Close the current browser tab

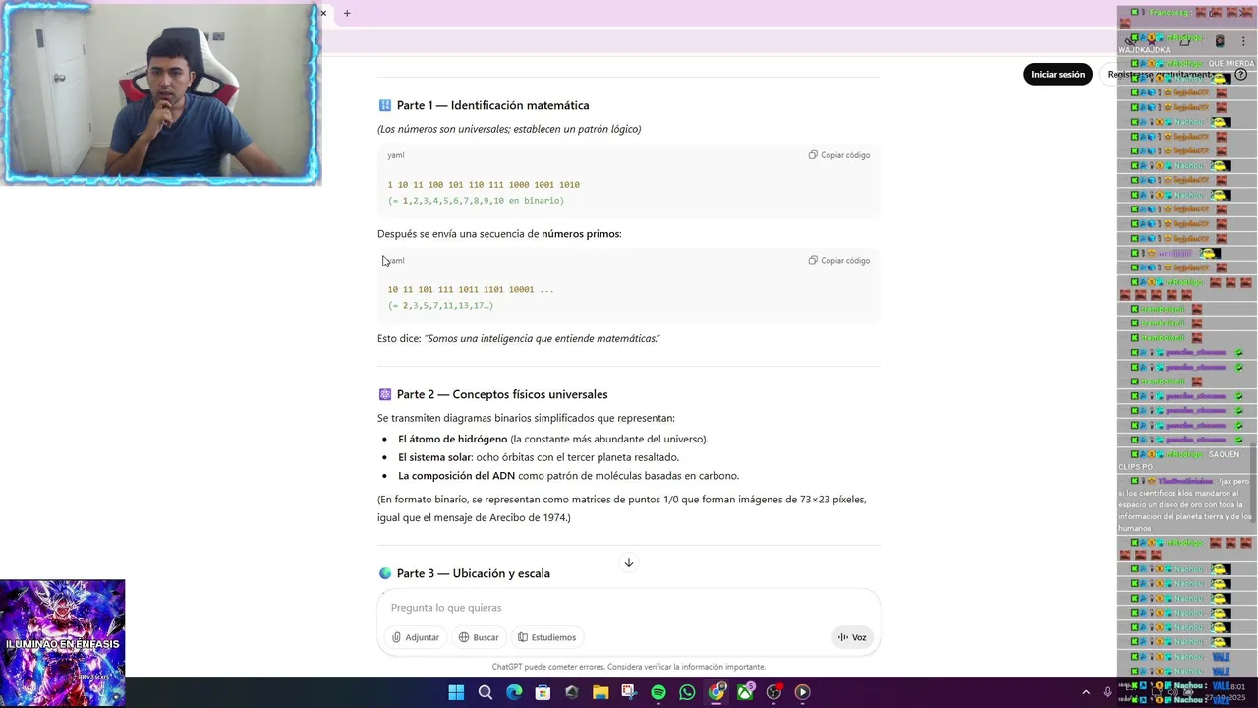coord(323,13)
